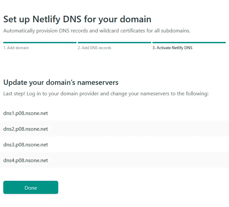Screen dimensions: 229x207
Task: Click the Set up Netlify DNS title
Action: [77, 19]
